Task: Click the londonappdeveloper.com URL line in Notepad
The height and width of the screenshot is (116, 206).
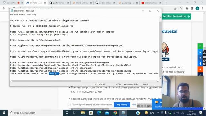Action: 74,57
